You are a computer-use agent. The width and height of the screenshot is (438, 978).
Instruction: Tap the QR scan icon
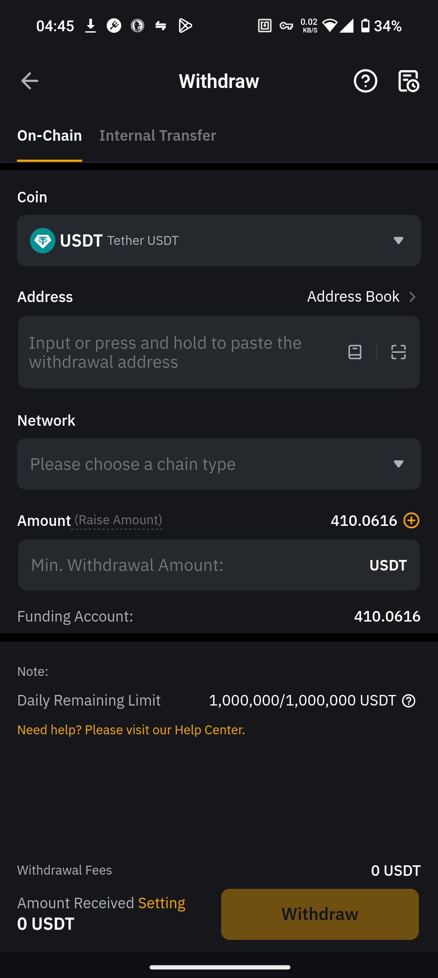point(398,352)
